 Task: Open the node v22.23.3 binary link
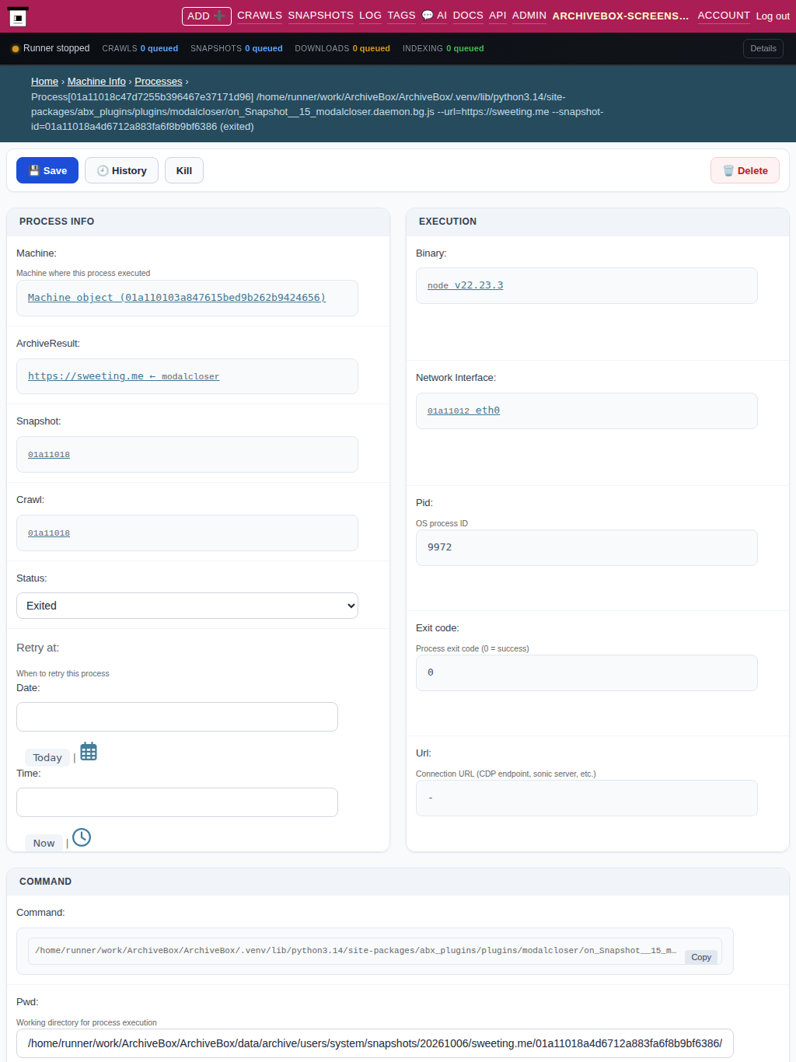[465, 285]
